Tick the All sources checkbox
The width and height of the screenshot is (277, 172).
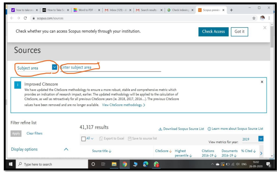pyautogui.click(x=83, y=139)
